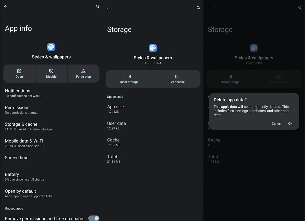
Task: Tap the Force stop button
Action: pyautogui.click(x=83, y=73)
